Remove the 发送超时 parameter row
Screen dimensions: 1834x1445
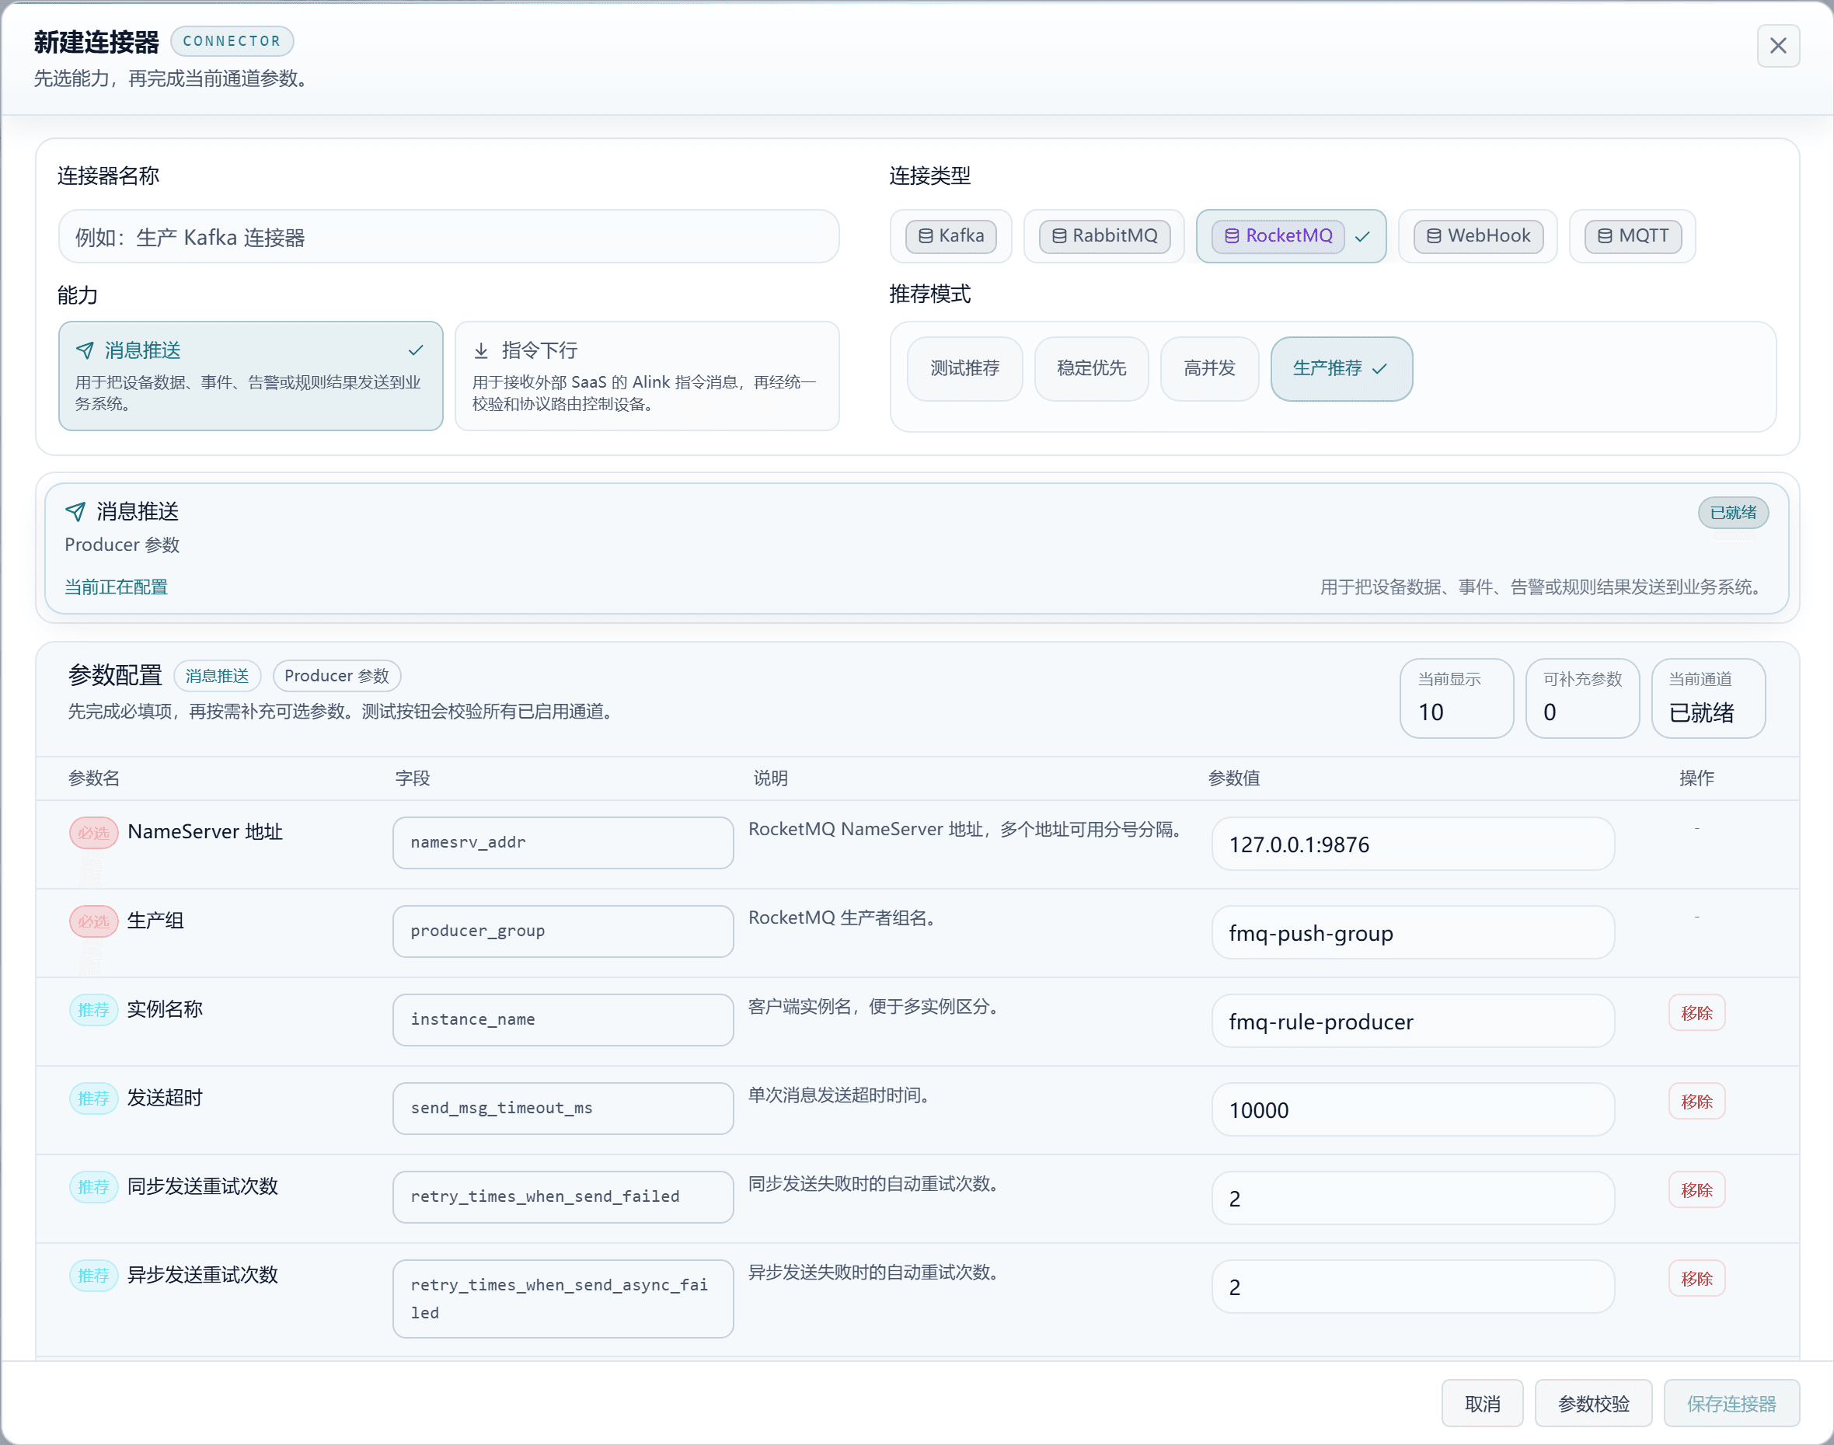coord(1696,1102)
